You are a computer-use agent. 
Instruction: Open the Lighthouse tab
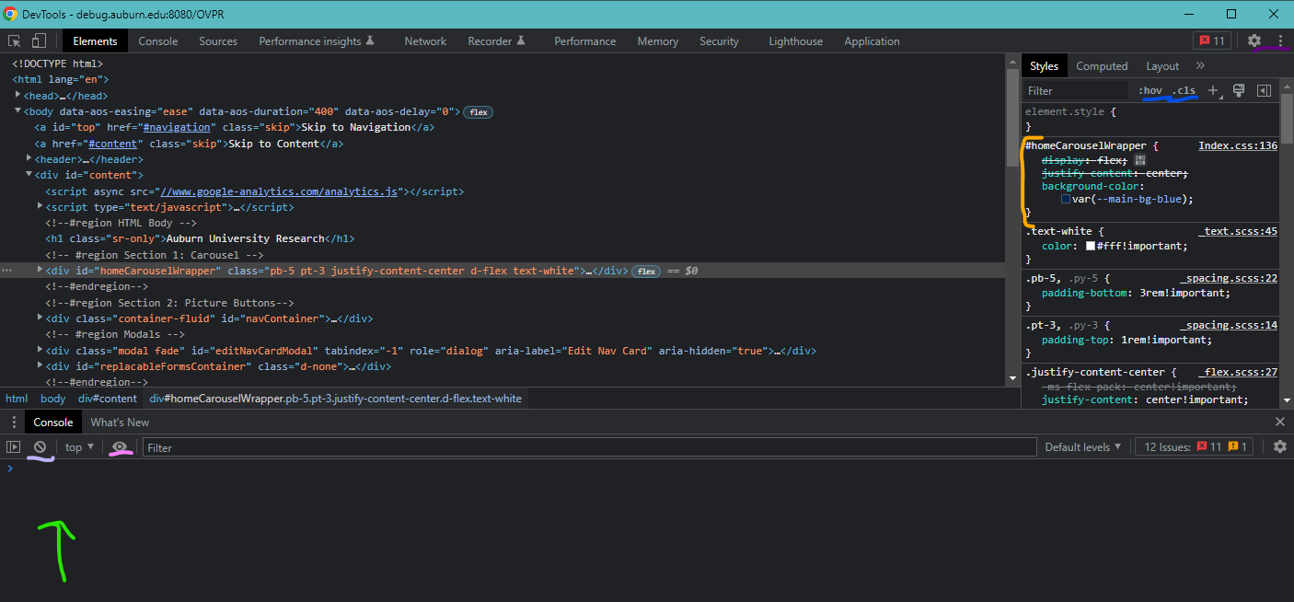[796, 41]
